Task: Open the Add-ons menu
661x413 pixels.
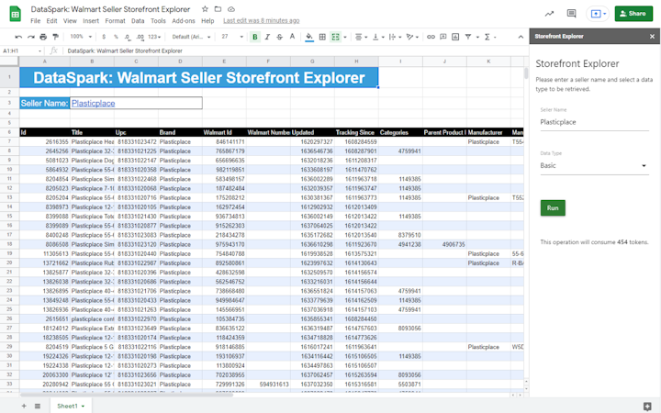Action: (x=184, y=20)
